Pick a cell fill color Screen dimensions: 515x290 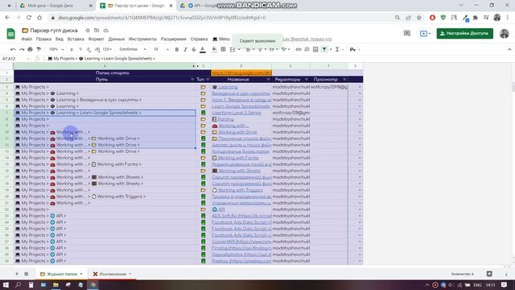[x=214, y=49]
